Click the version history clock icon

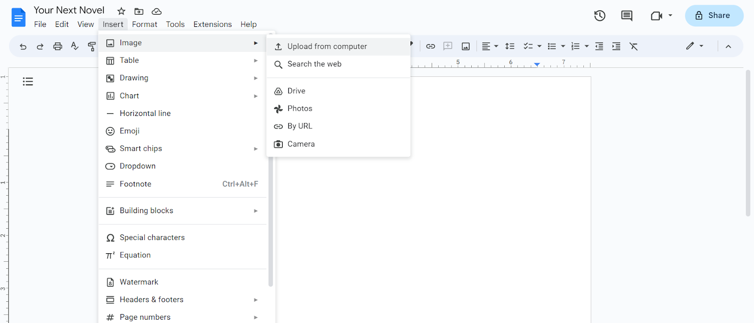pyautogui.click(x=599, y=16)
